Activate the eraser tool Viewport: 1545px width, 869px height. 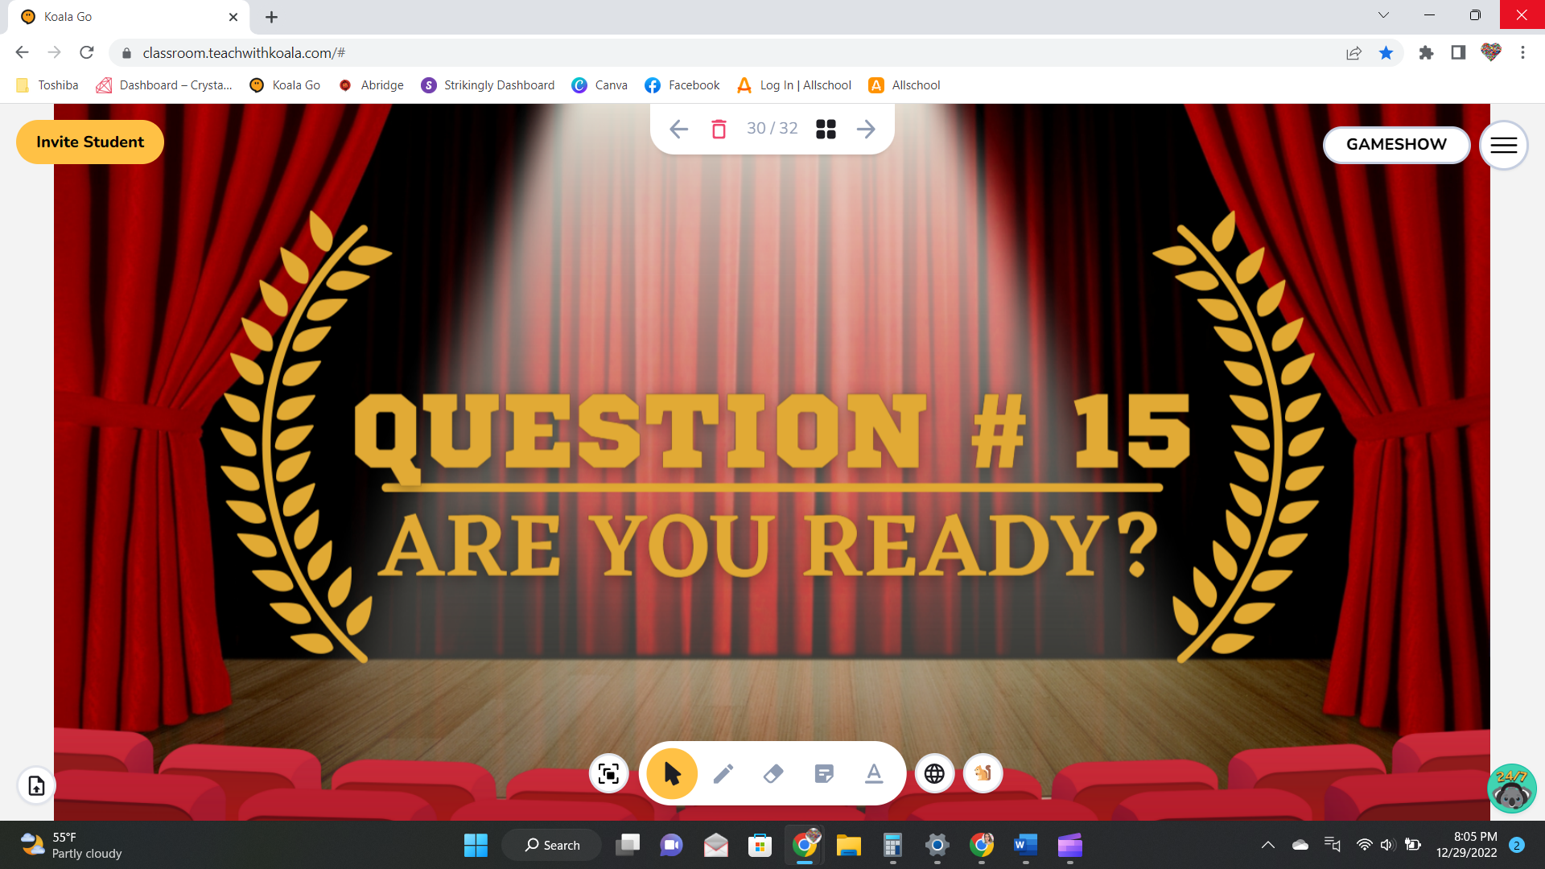773,773
